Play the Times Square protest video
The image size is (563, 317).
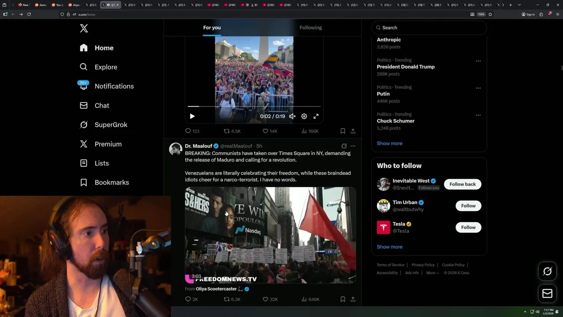[x=270, y=235]
